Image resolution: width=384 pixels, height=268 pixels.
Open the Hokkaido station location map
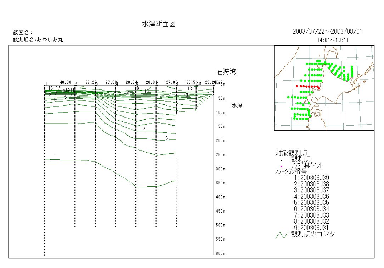pos(324,88)
